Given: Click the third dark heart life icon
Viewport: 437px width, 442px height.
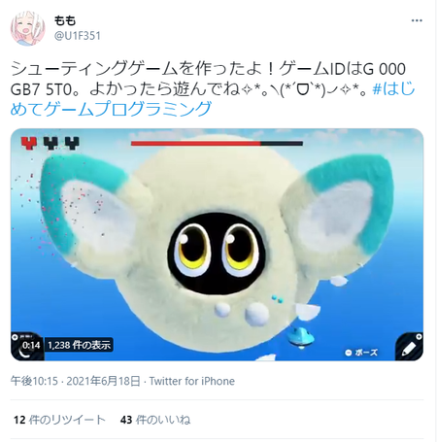Looking at the screenshot, I should [x=72, y=143].
